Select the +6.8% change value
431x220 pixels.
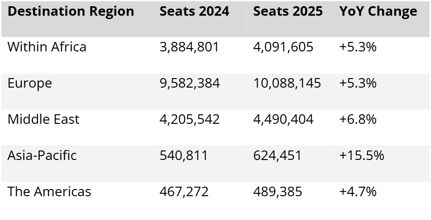tap(357, 119)
